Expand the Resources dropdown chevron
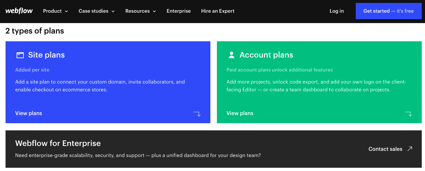 154,11
